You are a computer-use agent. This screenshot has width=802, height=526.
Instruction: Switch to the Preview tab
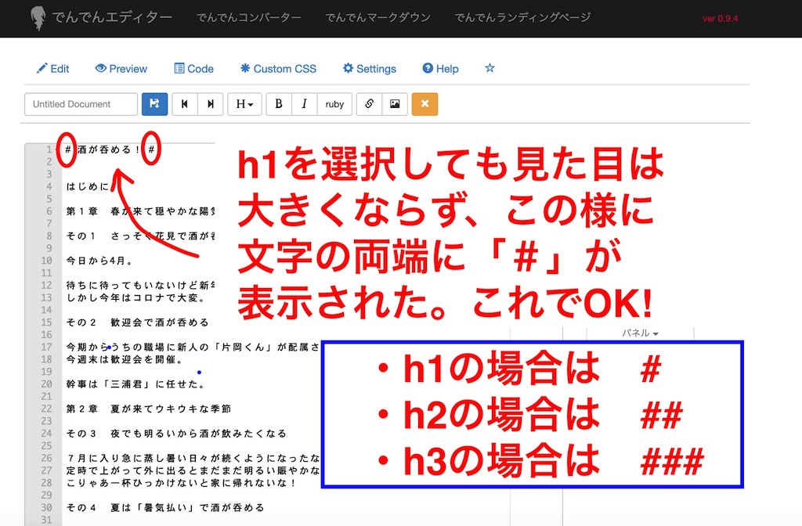coord(121,69)
